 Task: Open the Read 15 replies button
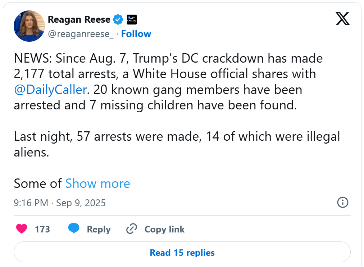coord(182,253)
